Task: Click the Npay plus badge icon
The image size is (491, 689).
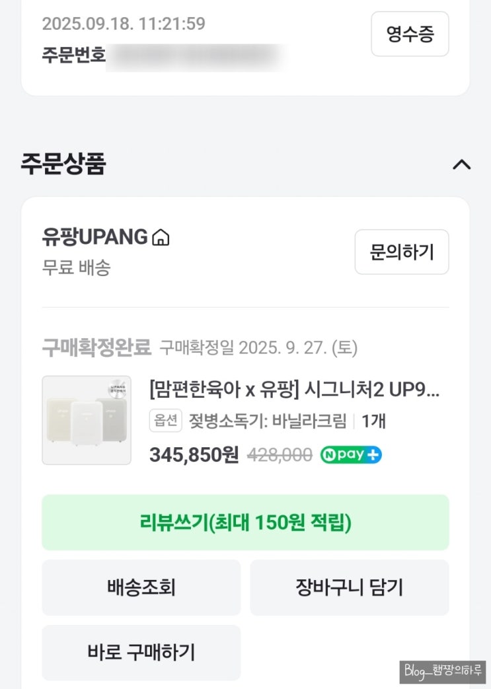Action: pyautogui.click(x=351, y=455)
